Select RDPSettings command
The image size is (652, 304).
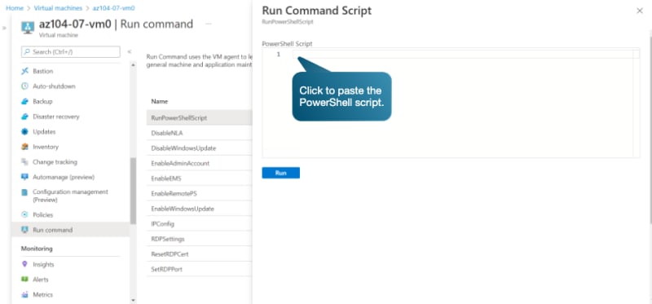tap(199, 239)
